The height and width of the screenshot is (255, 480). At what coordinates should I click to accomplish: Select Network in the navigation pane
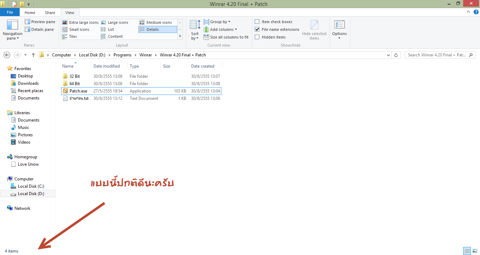(x=22, y=208)
